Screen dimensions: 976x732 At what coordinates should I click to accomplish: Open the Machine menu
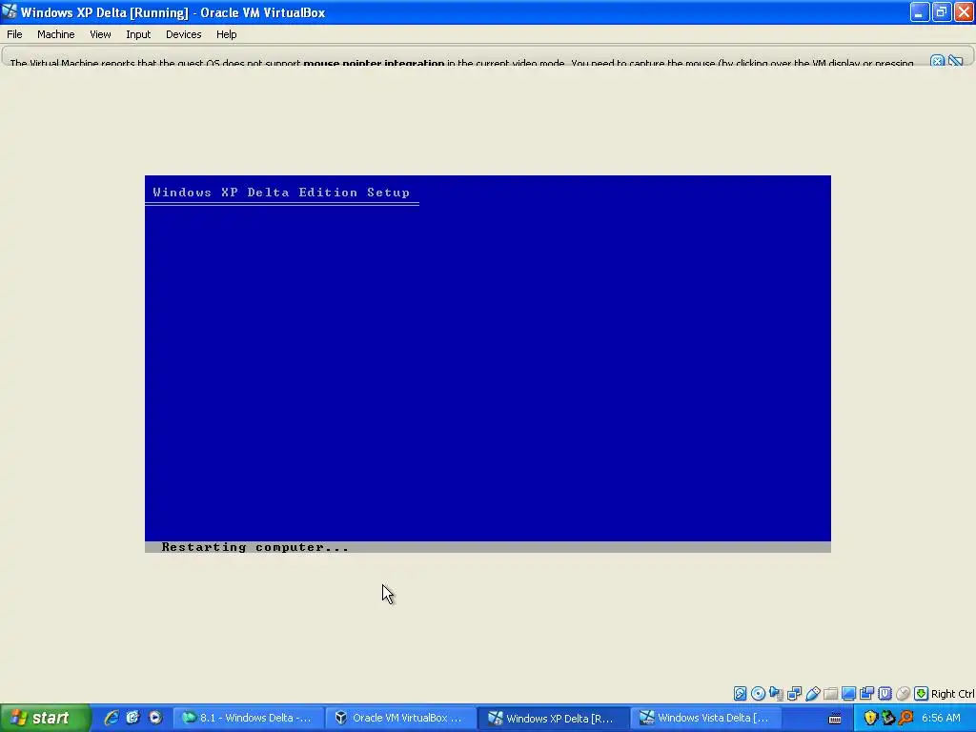click(x=56, y=34)
